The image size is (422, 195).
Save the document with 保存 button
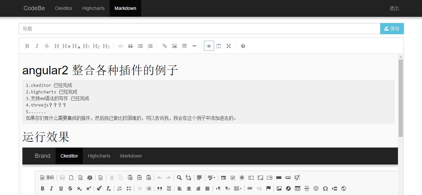click(x=392, y=29)
